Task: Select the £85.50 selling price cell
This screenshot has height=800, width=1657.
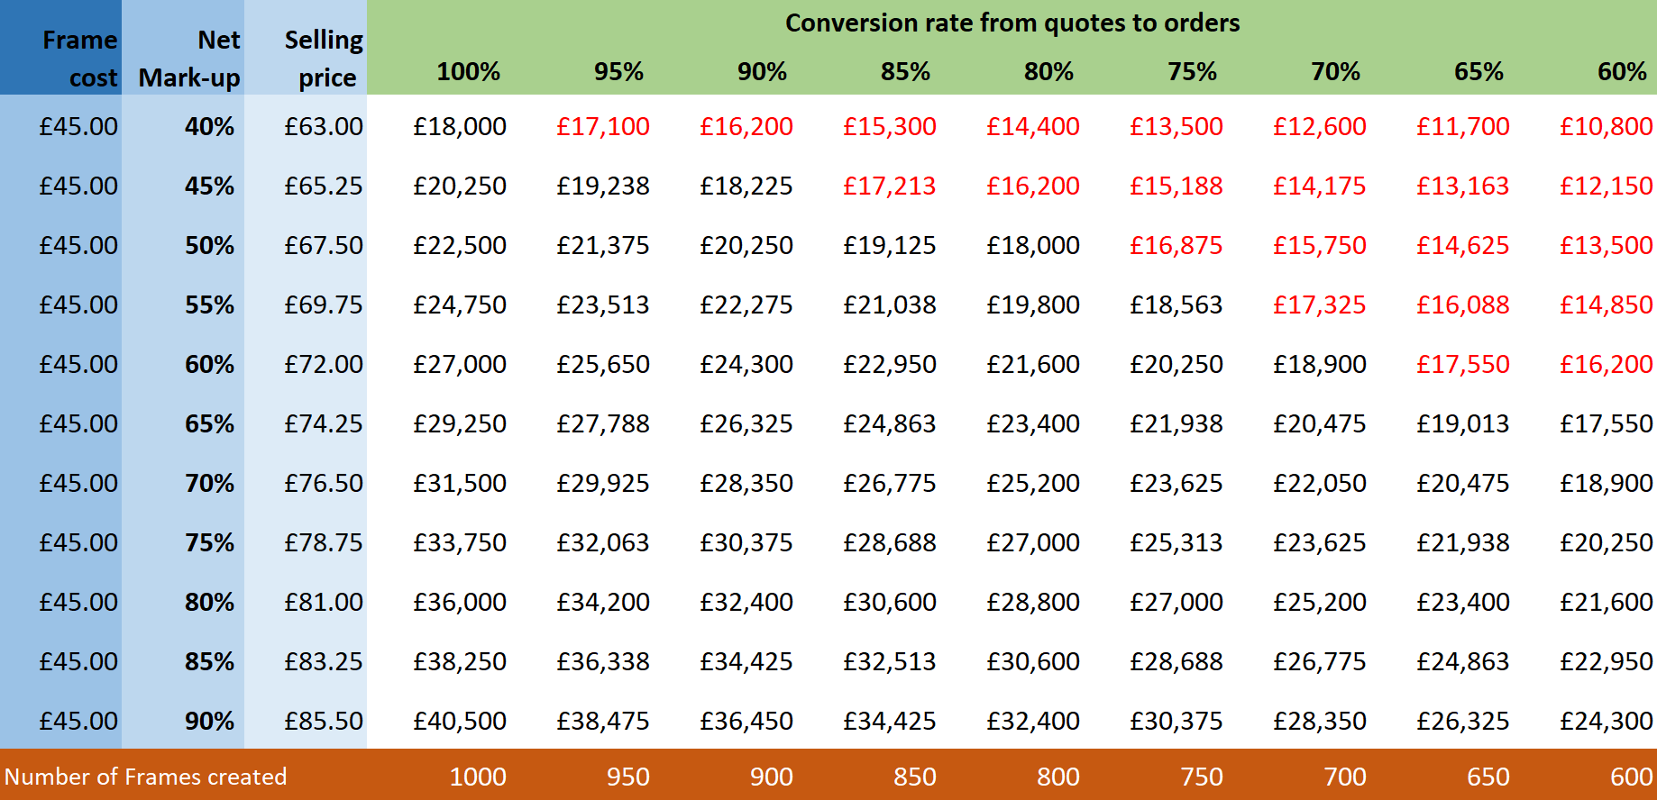Action: click(x=324, y=721)
